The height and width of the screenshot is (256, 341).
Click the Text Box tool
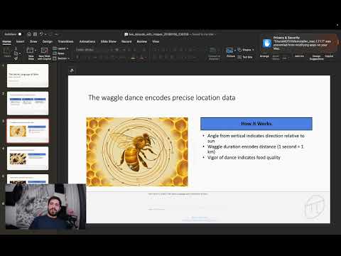point(245,57)
